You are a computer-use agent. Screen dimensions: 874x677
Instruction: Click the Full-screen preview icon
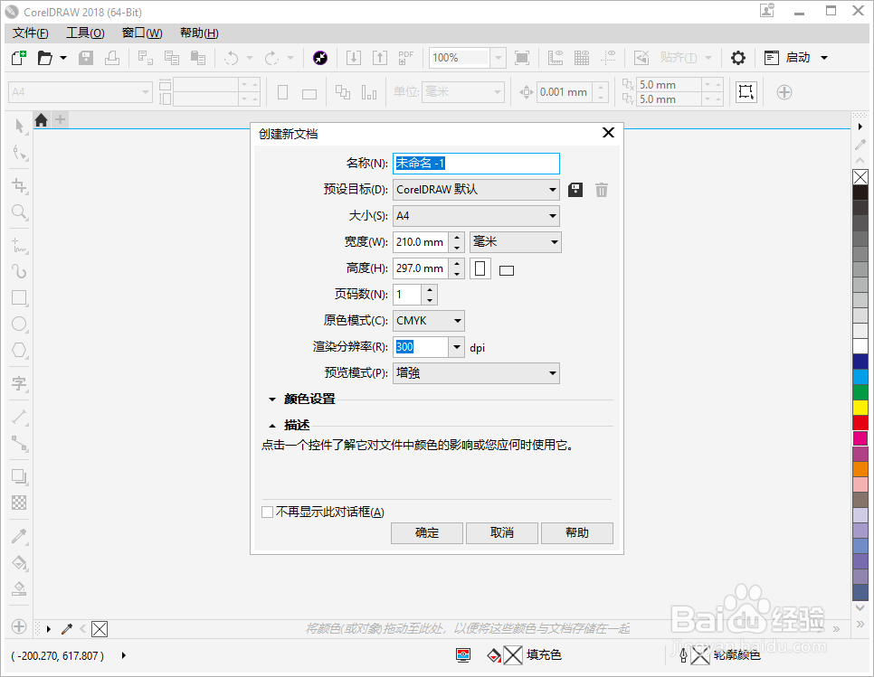(x=522, y=57)
